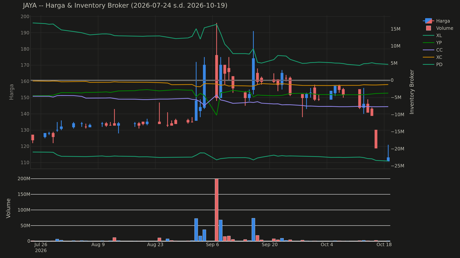Click the Inventory Broker axis title
The width and height of the screenshot is (460, 258).
click(x=412, y=92)
